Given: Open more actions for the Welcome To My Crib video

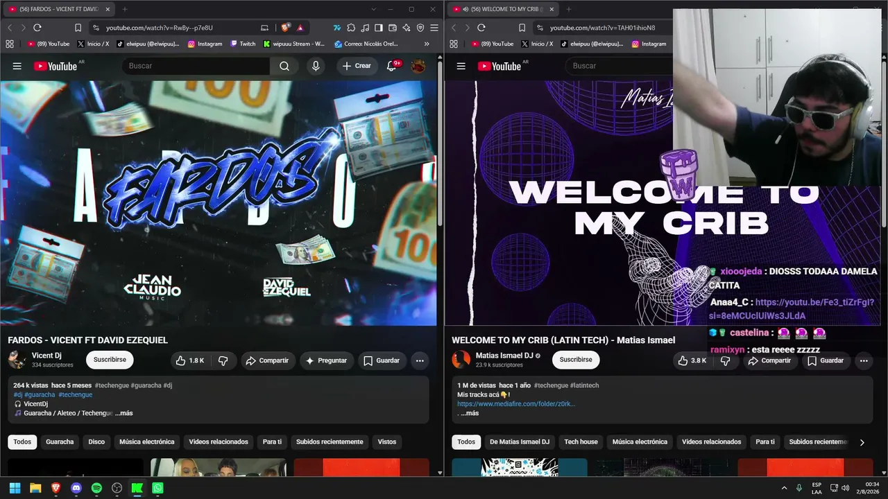Looking at the screenshot, I should (864, 360).
